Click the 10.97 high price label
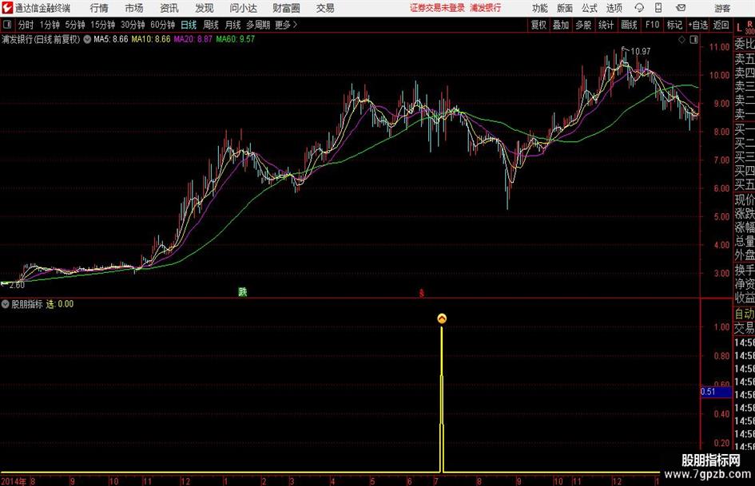The height and width of the screenshot is (486, 755). [x=641, y=52]
